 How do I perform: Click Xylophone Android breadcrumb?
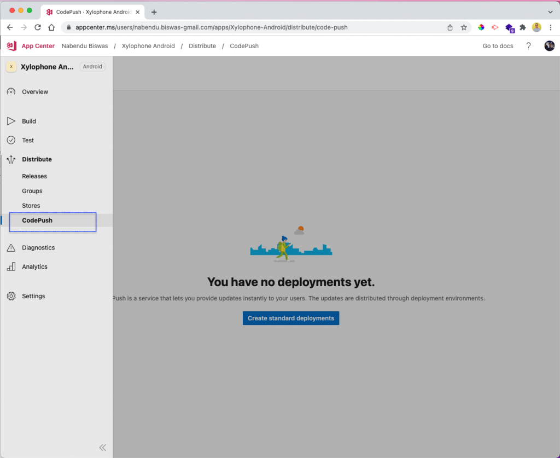(x=148, y=46)
